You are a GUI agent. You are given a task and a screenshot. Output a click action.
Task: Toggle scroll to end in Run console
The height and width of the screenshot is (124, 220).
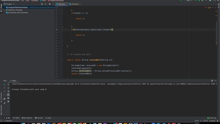8,95
